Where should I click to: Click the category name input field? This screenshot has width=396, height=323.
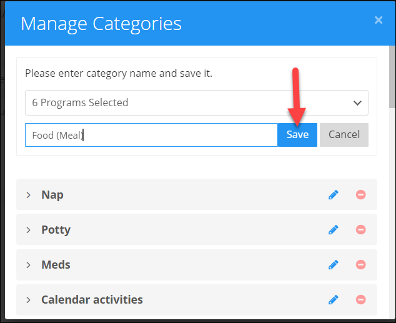[151, 135]
